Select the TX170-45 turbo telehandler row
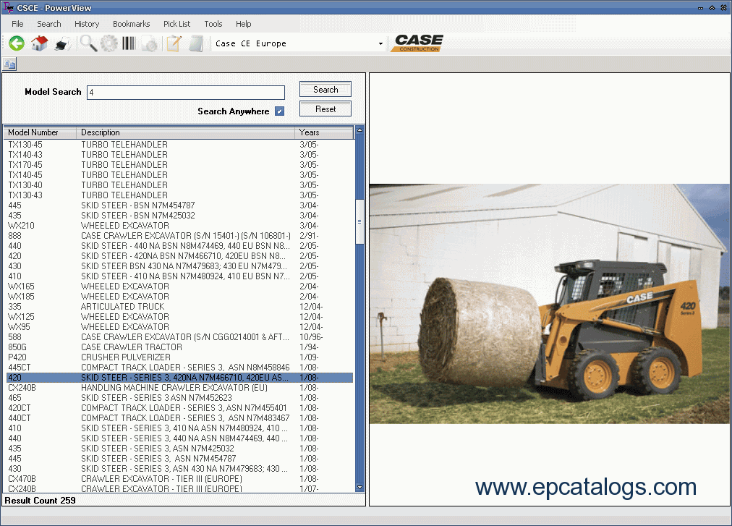Screen dimensions: 732x526 pos(179,165)
